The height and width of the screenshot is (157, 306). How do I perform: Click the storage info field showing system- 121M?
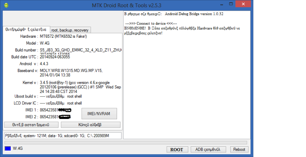click(x=63, y=136)
